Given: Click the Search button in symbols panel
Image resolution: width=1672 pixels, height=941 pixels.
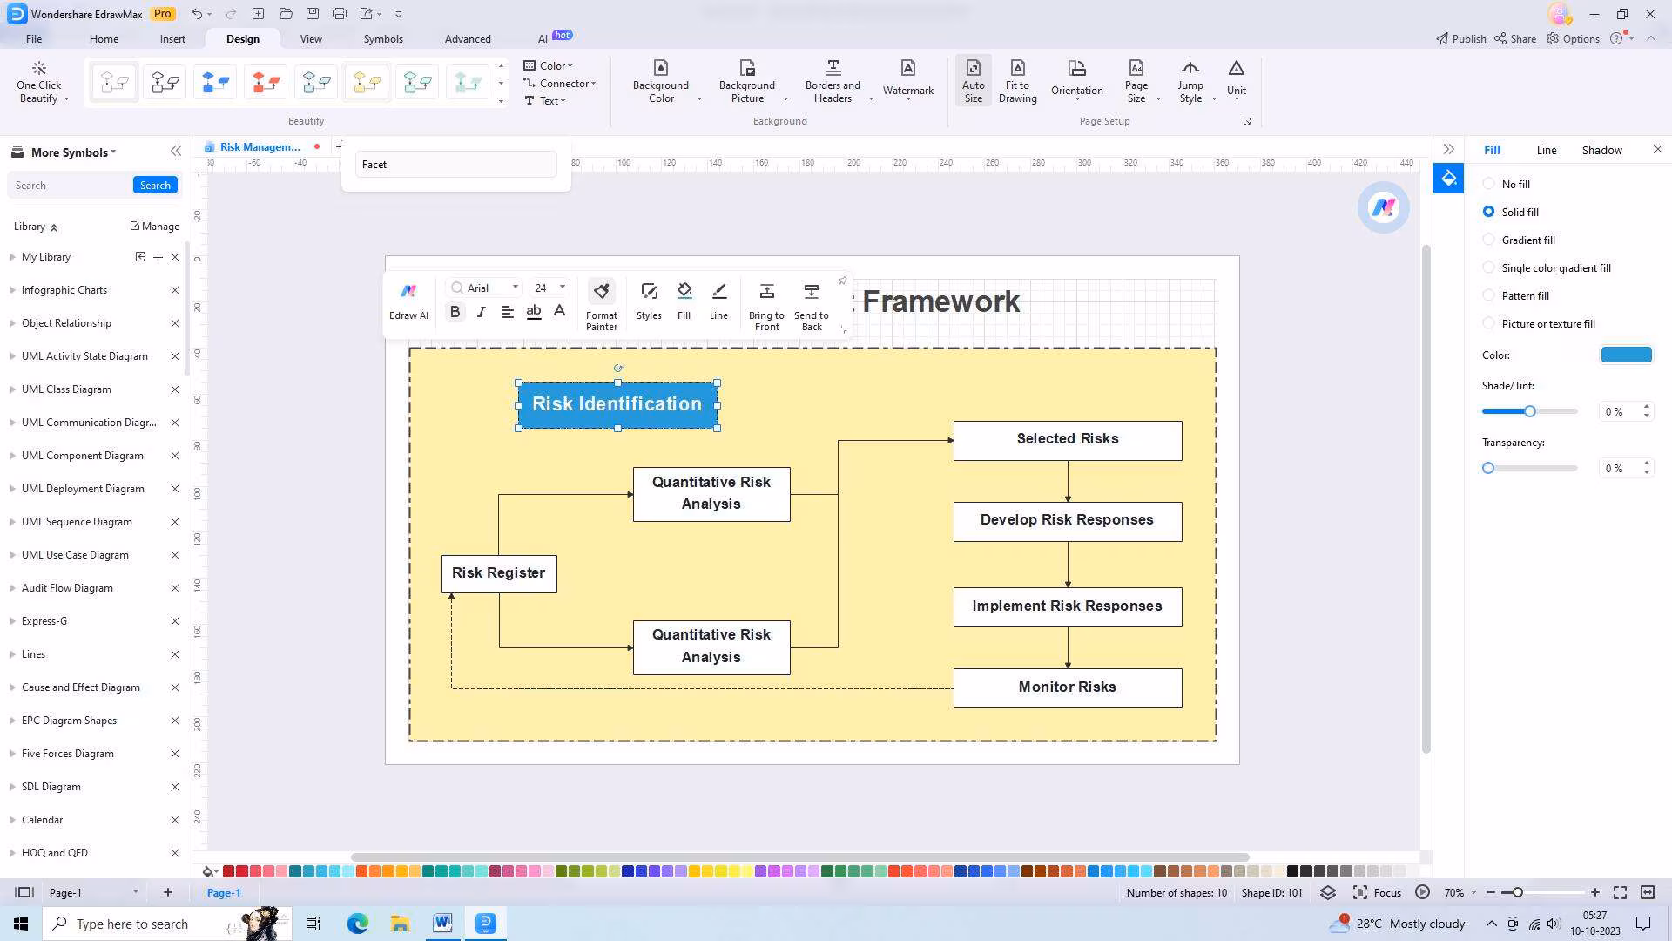Looking at the screenshot, I should pos(155,186).
